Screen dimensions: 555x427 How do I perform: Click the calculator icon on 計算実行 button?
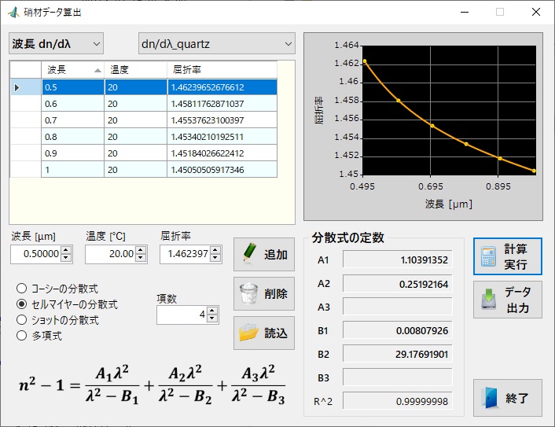(488, 256)
